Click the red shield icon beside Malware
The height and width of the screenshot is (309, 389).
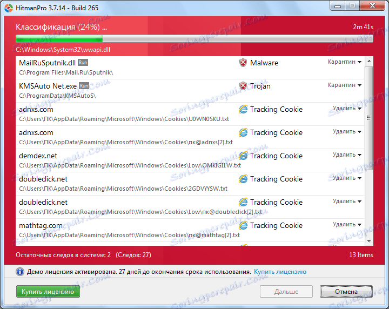(243, 63)
